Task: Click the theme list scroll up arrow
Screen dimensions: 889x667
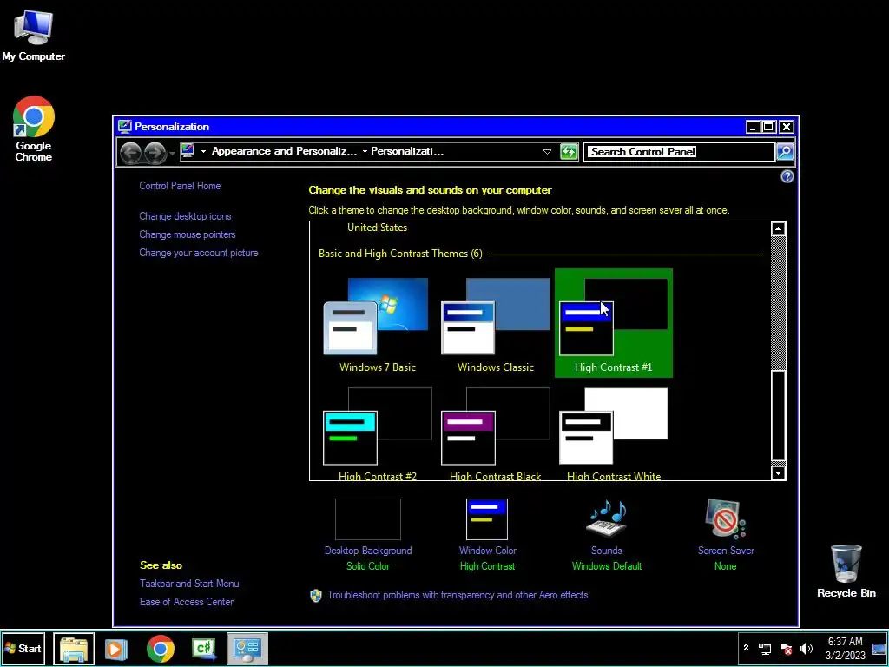Action: [x=779, y=228]
